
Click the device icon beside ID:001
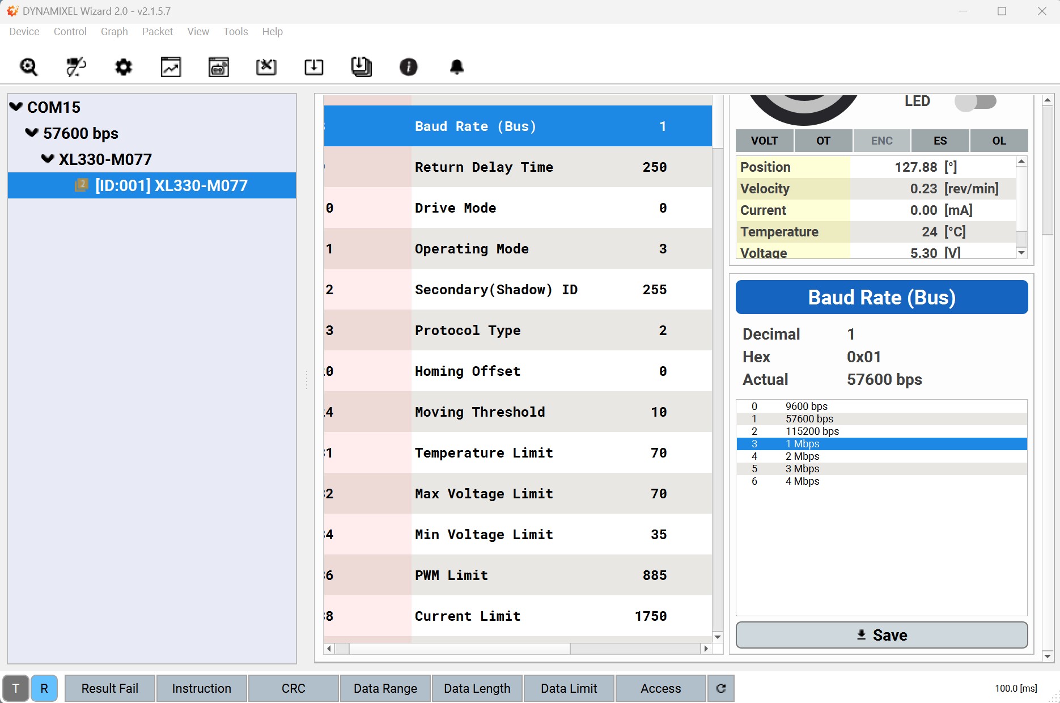pos(82,185)
